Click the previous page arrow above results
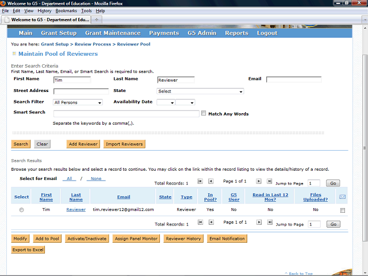368x276 pixels. (211, 181)
